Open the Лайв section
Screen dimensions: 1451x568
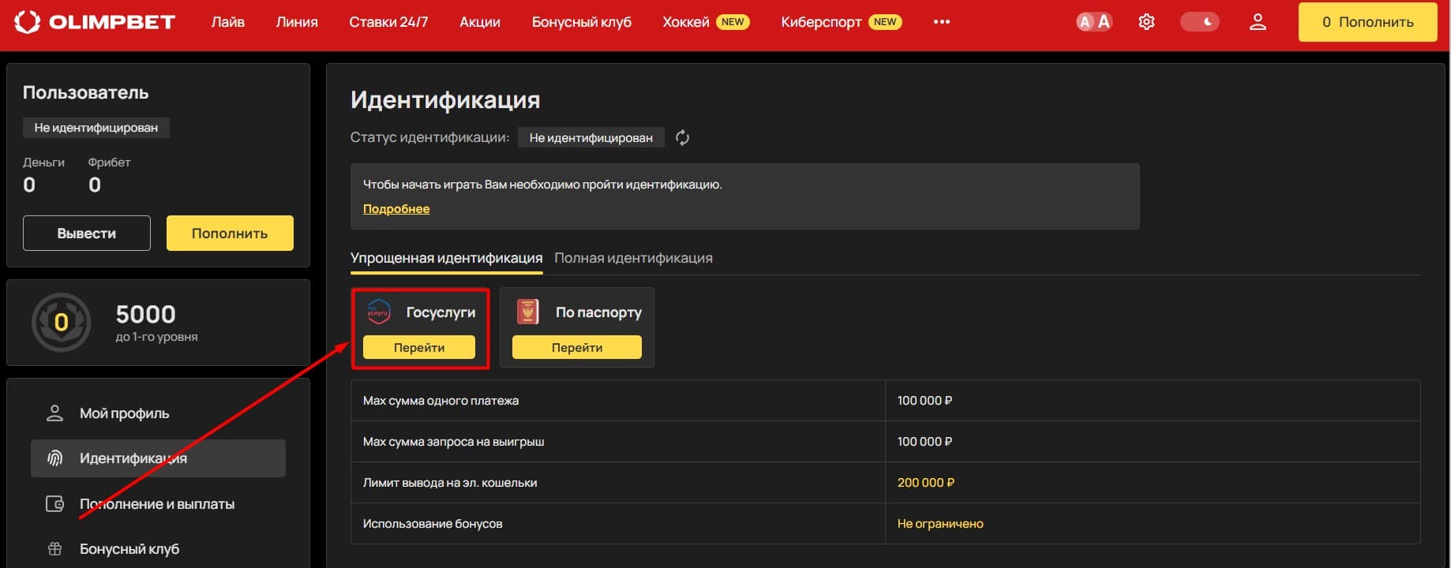click(x=227, y=22)
